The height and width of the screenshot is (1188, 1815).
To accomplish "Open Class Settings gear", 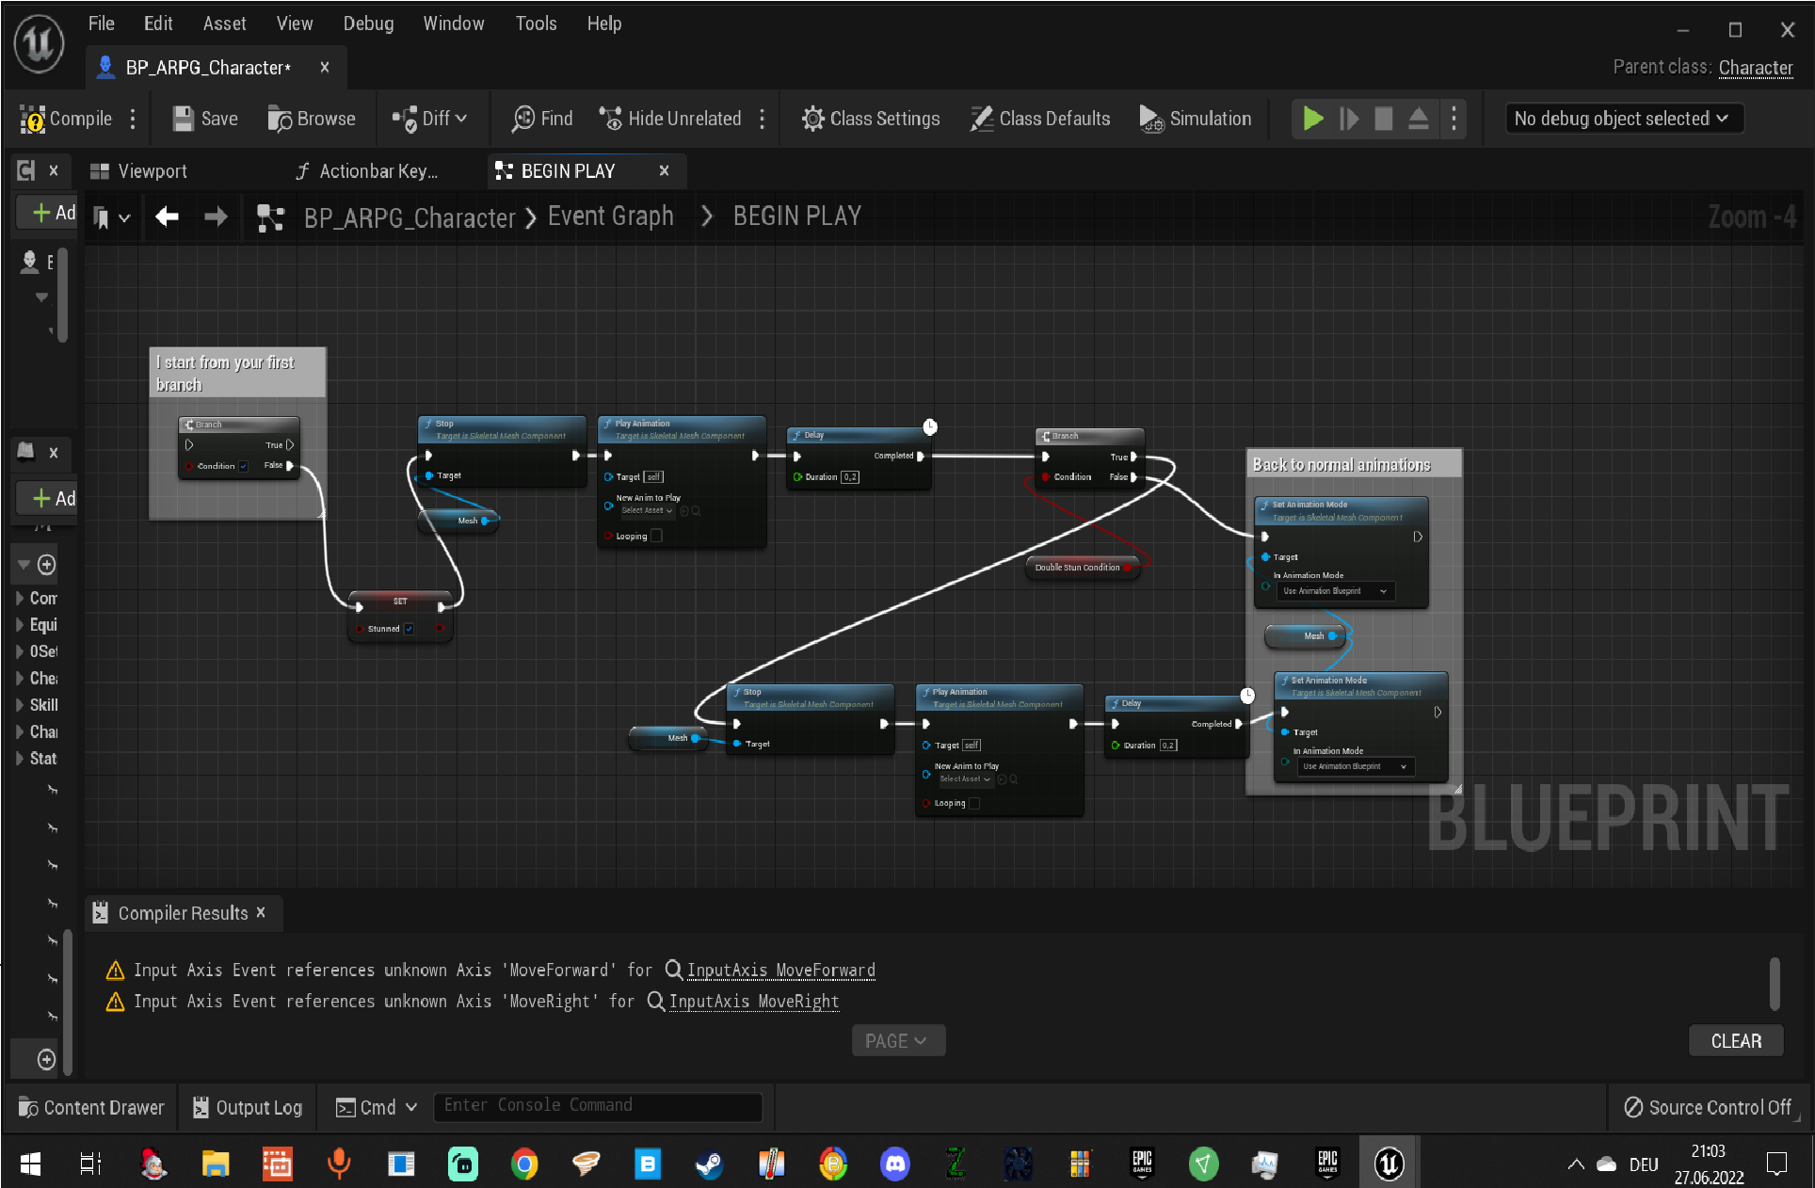I will pos(812,119).
